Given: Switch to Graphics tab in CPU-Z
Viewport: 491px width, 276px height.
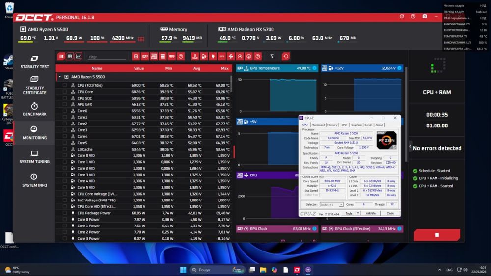Looking at the screenshot, I should pos(356,125).
